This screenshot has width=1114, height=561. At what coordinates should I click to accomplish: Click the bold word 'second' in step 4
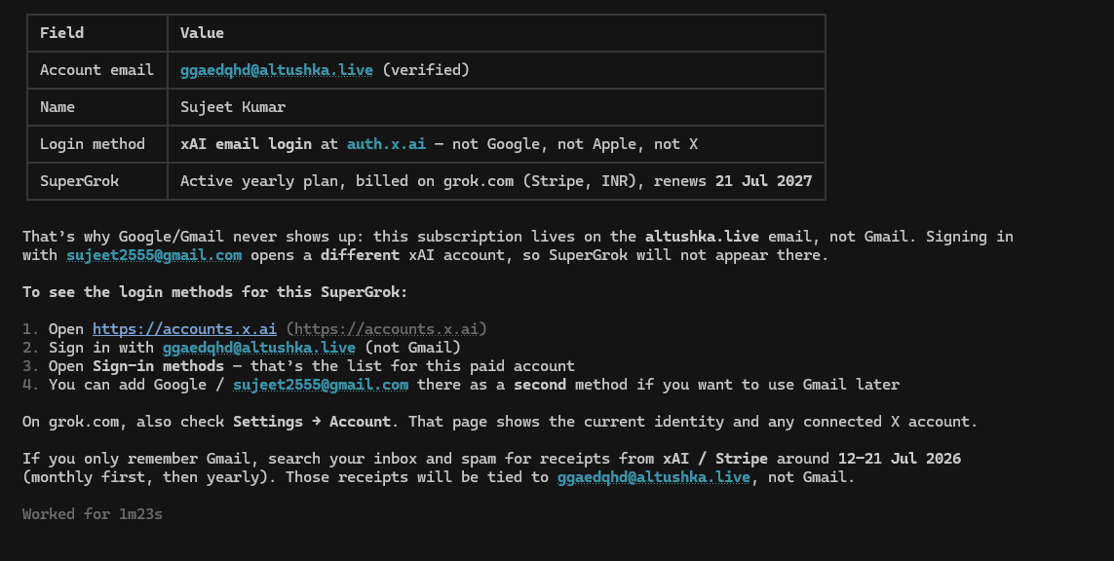[x=540, y=384]
